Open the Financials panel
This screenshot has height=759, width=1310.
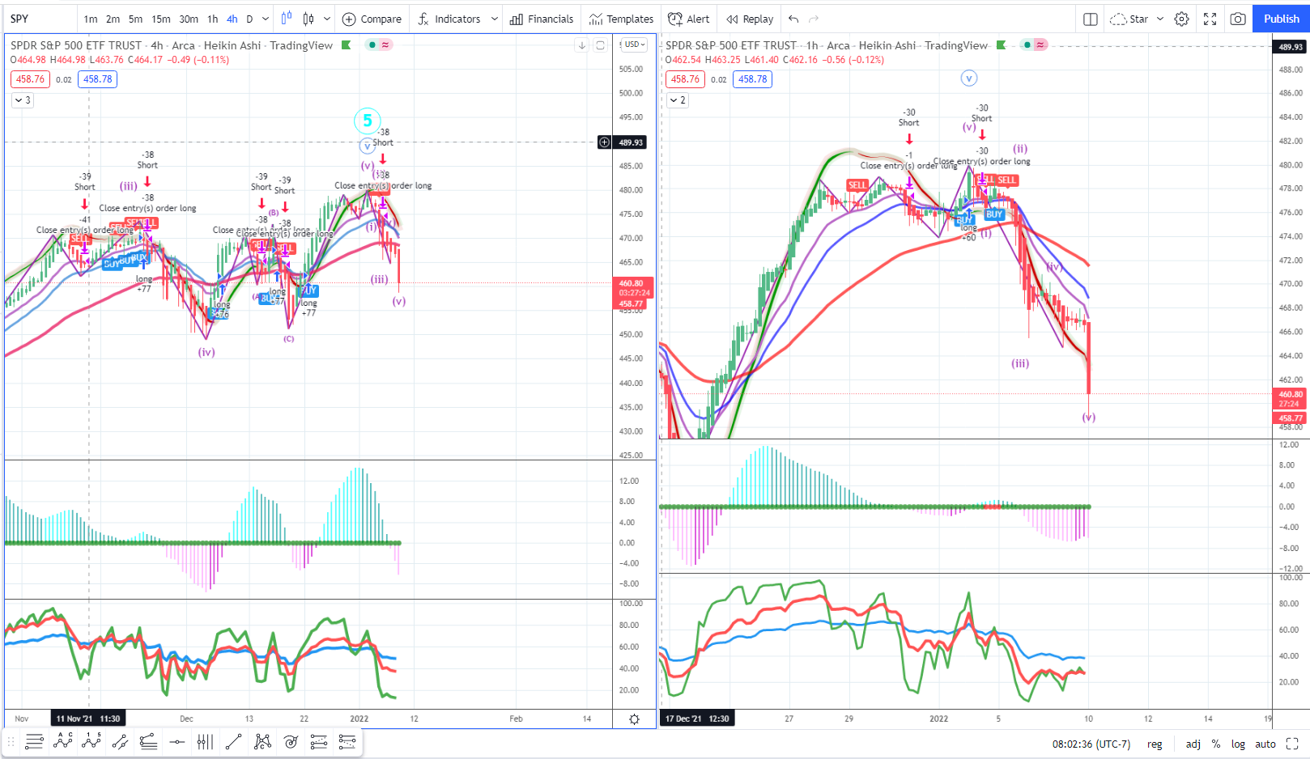tap(542, 19)
